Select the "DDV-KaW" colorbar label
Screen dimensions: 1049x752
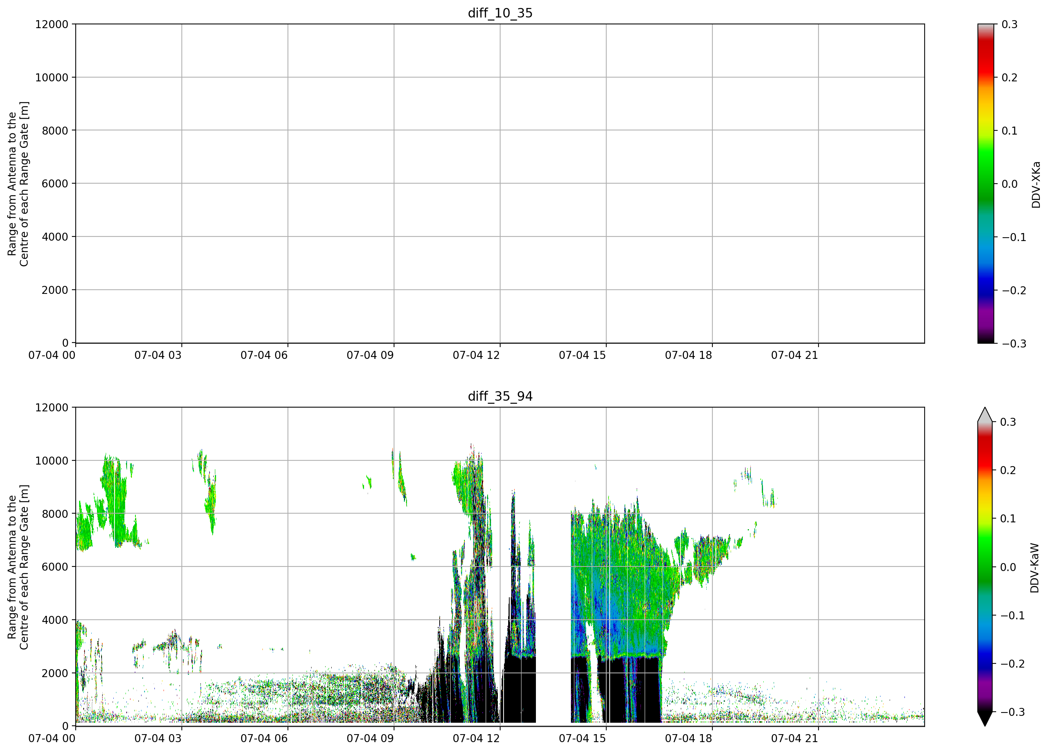pyautogui.click(x=1035, y=568)
